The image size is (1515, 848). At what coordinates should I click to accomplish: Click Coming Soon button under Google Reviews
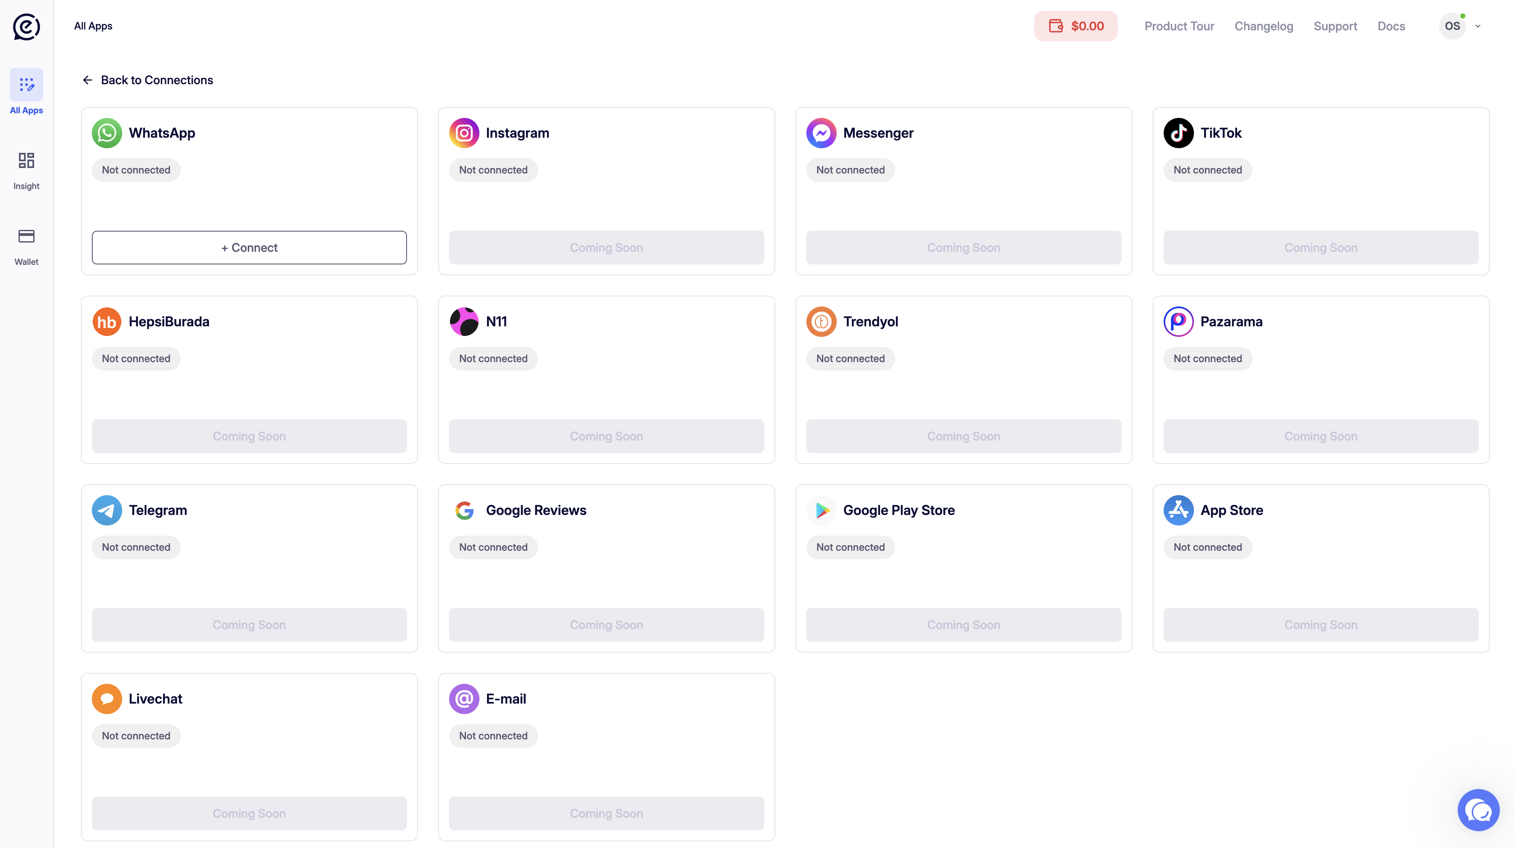pyautogui.click(x=606, y=625)
